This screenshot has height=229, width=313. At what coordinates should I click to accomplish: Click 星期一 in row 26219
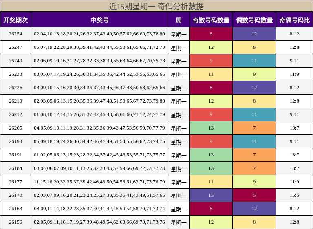coord(179,101)
